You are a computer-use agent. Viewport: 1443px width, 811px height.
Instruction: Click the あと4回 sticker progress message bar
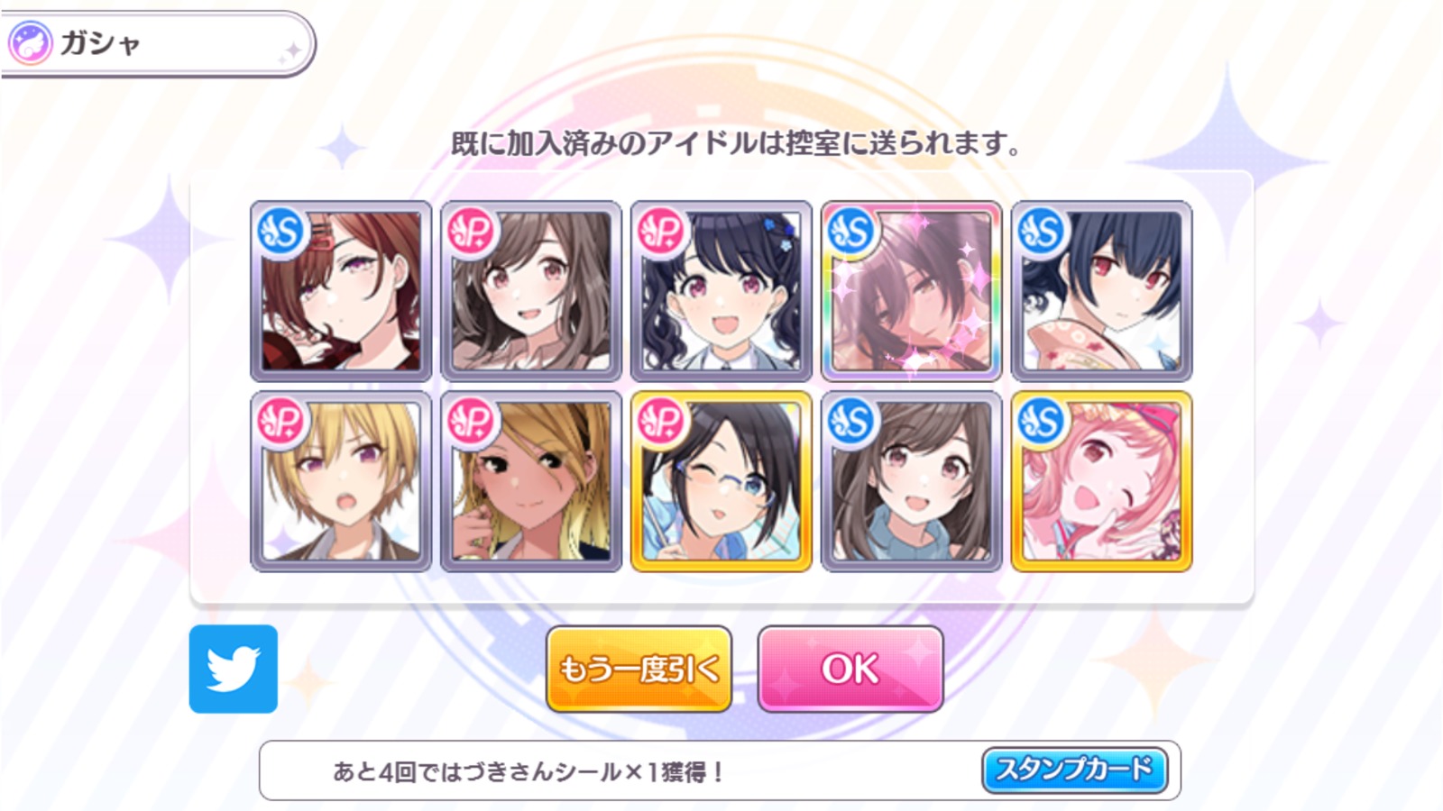click(x=720, y=770)
